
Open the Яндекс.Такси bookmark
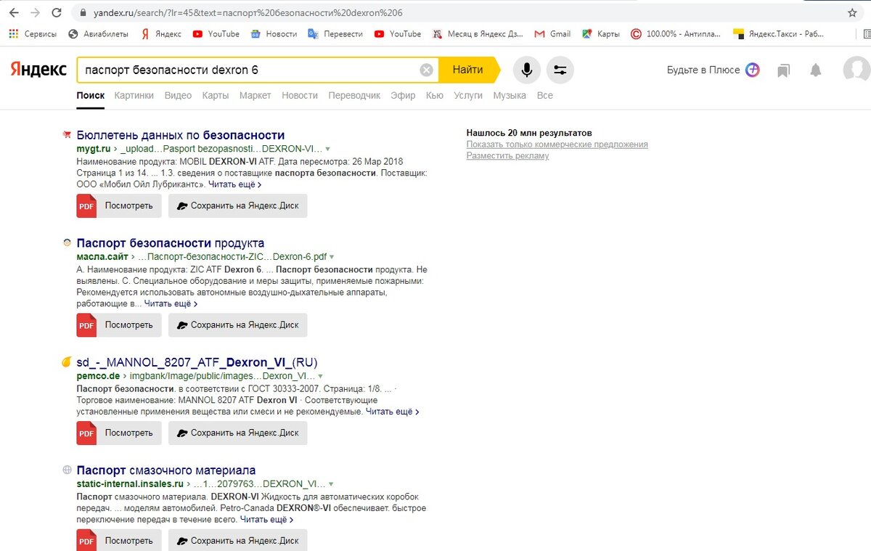tap(779, 33)
